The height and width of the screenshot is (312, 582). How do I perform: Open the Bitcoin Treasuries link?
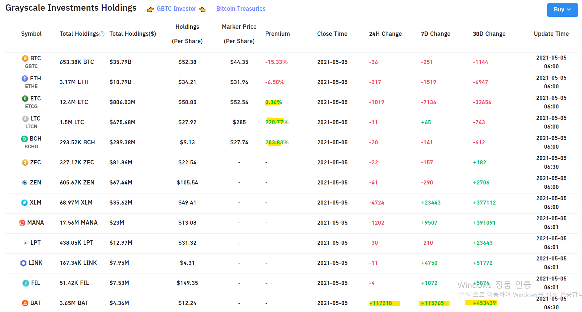[x=241, y=9]
